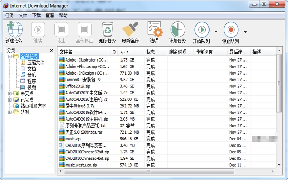Collapse the 全部任务 tree node
Screen dimensions: 288x180
pos(10,57)
